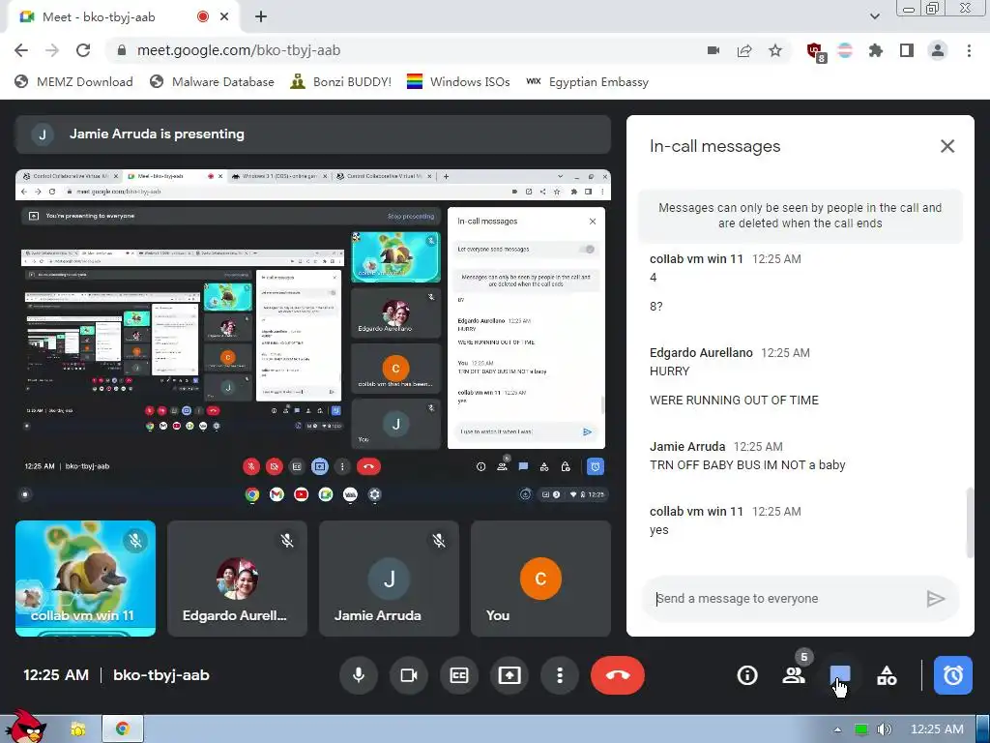The image size is (990, 743).
Task: Bookmark this page with the star icon
Action: tap(775, 50)
